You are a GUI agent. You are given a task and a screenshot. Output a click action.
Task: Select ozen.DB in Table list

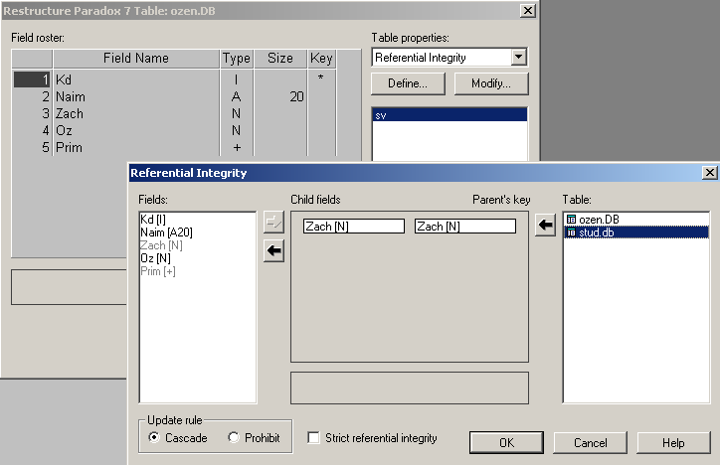click(x=636, y=220)
